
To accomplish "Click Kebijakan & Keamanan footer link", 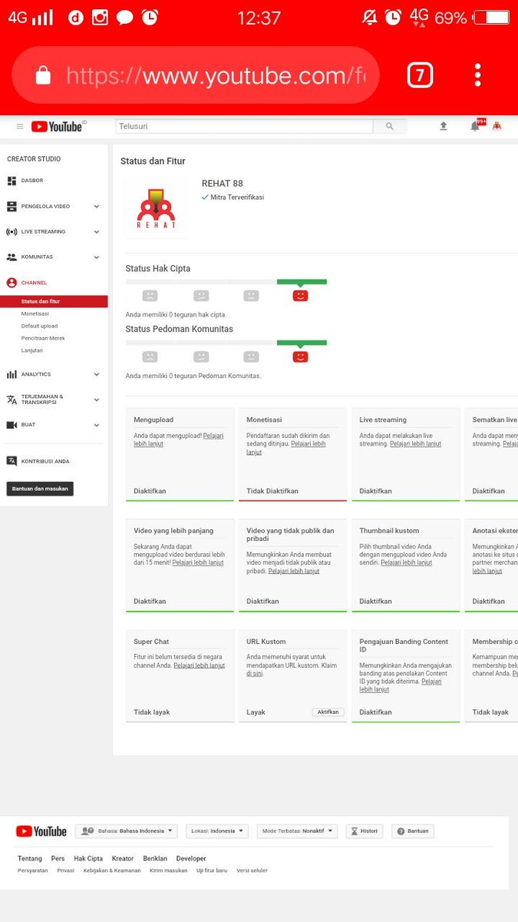I will coord(112,871).
